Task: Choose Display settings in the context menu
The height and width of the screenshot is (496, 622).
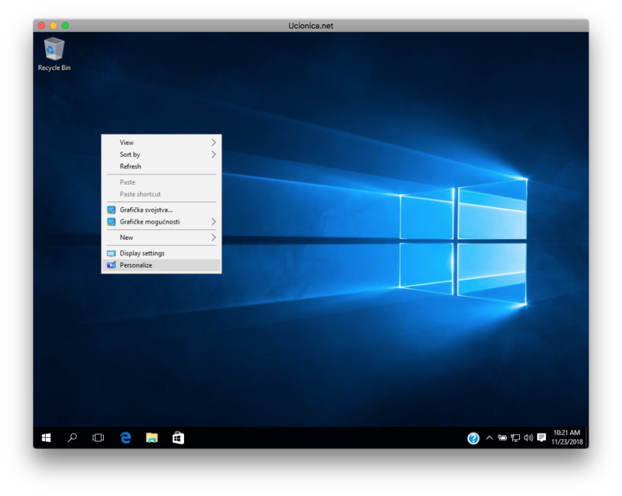Action: click(x=142, y=253)
